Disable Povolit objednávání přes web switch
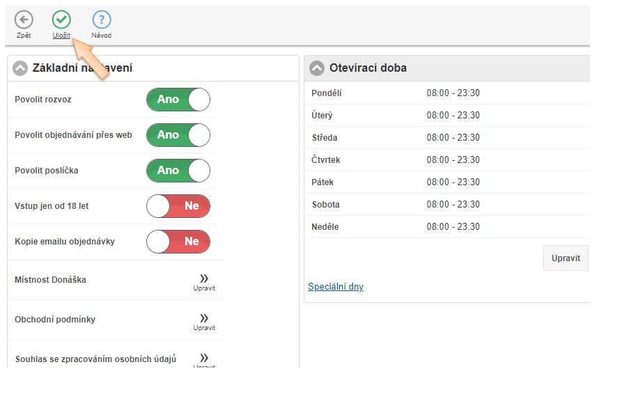 [x=178, y=135]
